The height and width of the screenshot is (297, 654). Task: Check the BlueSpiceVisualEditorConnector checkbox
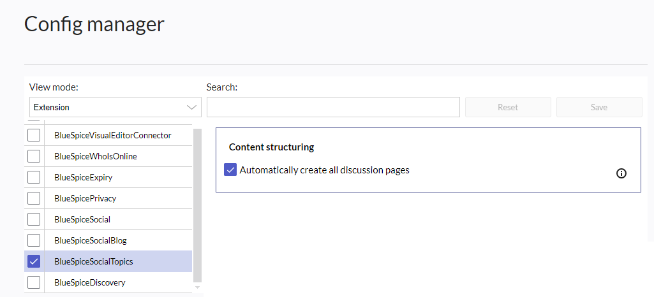pyautogui.click(x=34, y=135)
